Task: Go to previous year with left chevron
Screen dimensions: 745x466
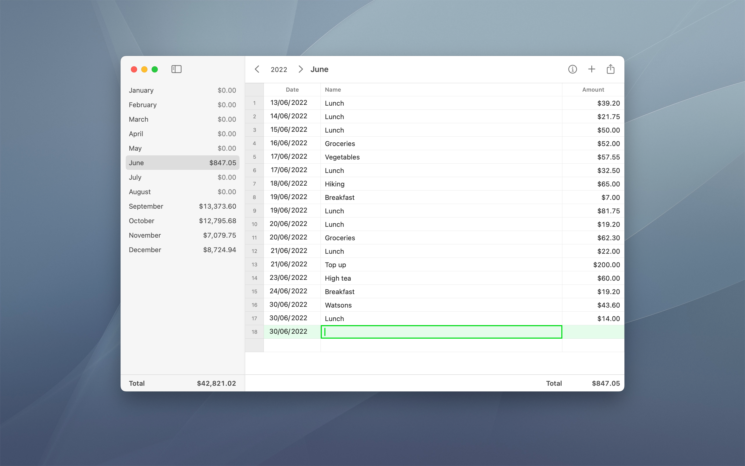Action: (x=257, y=69)
